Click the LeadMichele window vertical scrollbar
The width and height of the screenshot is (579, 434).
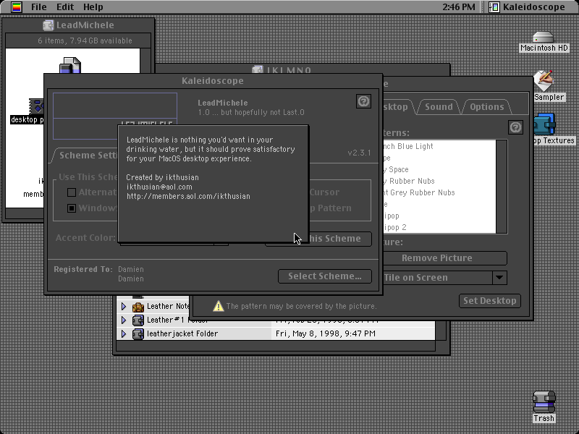point(145,61)
